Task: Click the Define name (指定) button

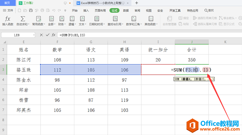Action: pyautogui.click(x=184, y=18)
